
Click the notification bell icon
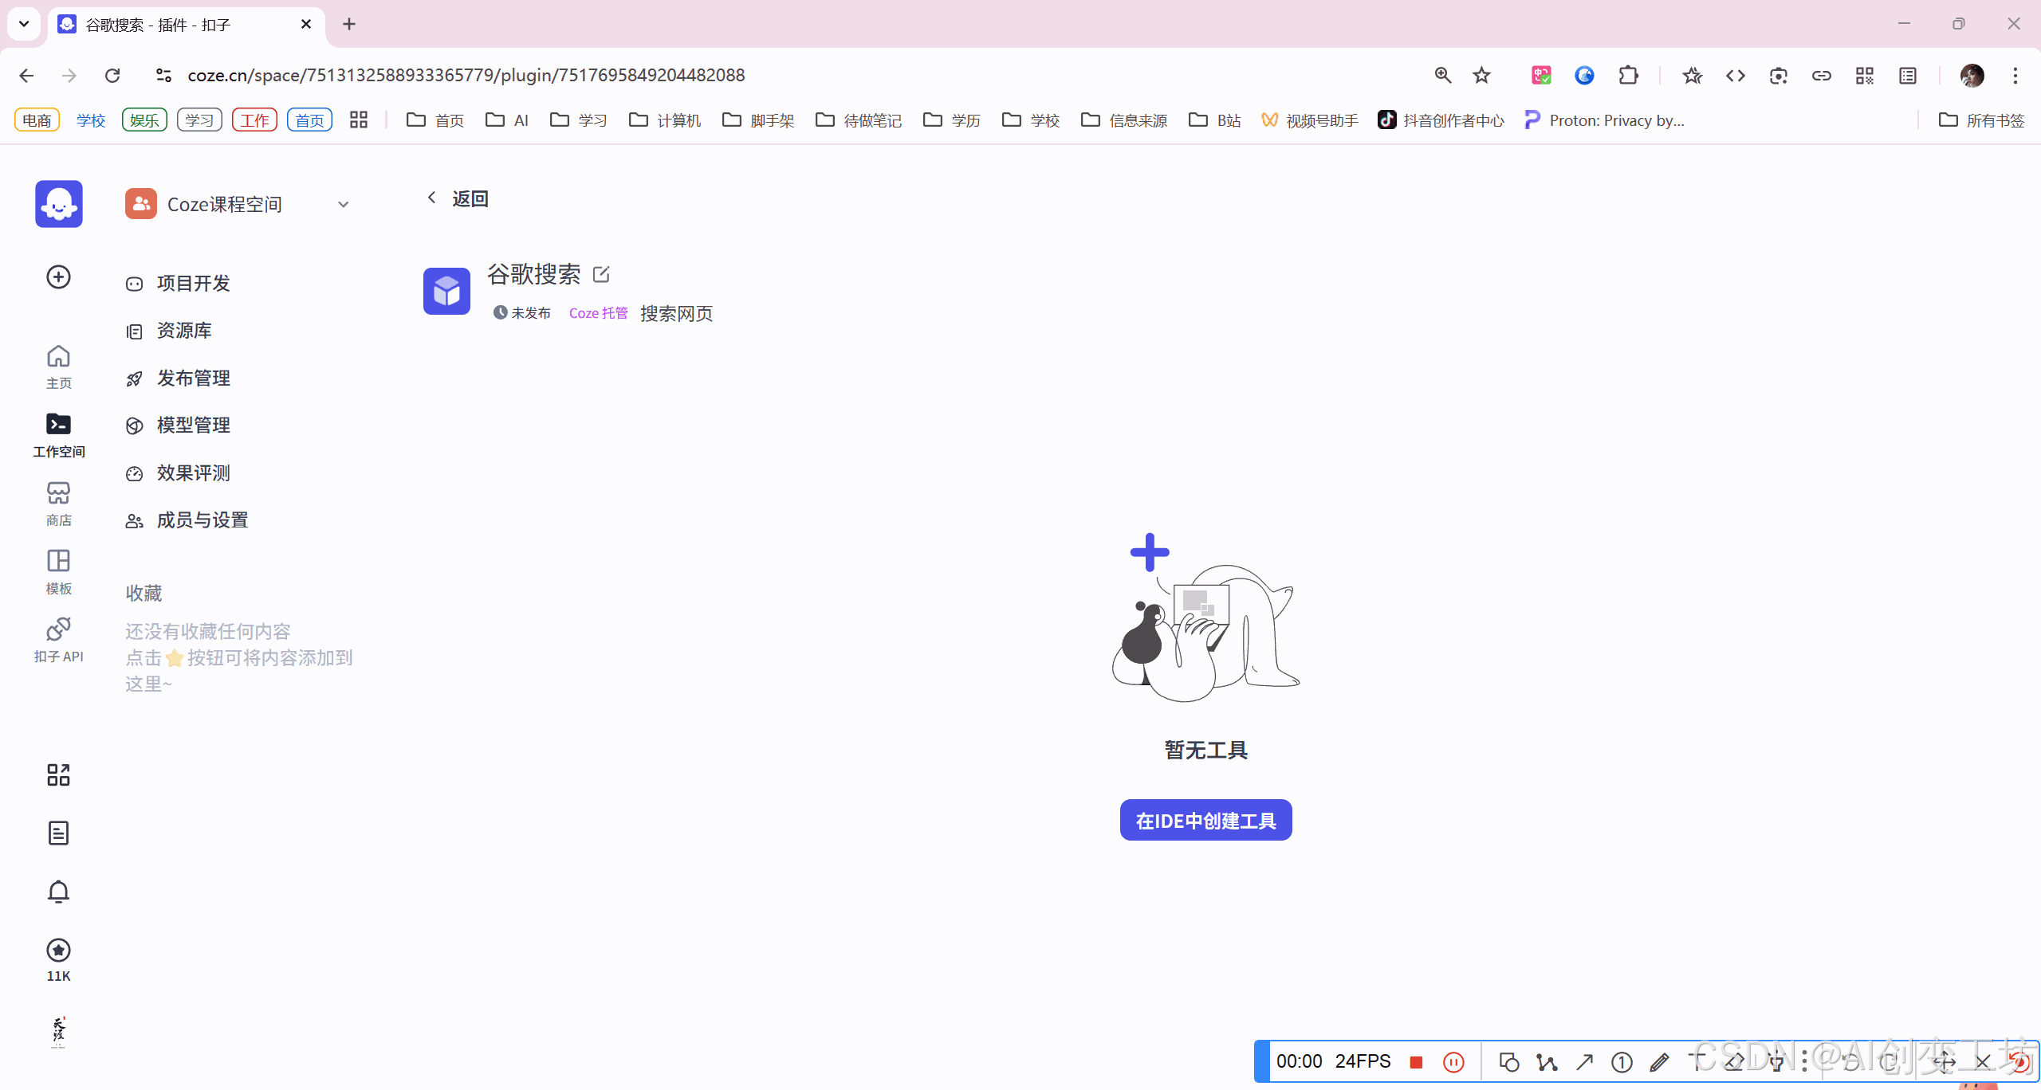coord(58,892)
